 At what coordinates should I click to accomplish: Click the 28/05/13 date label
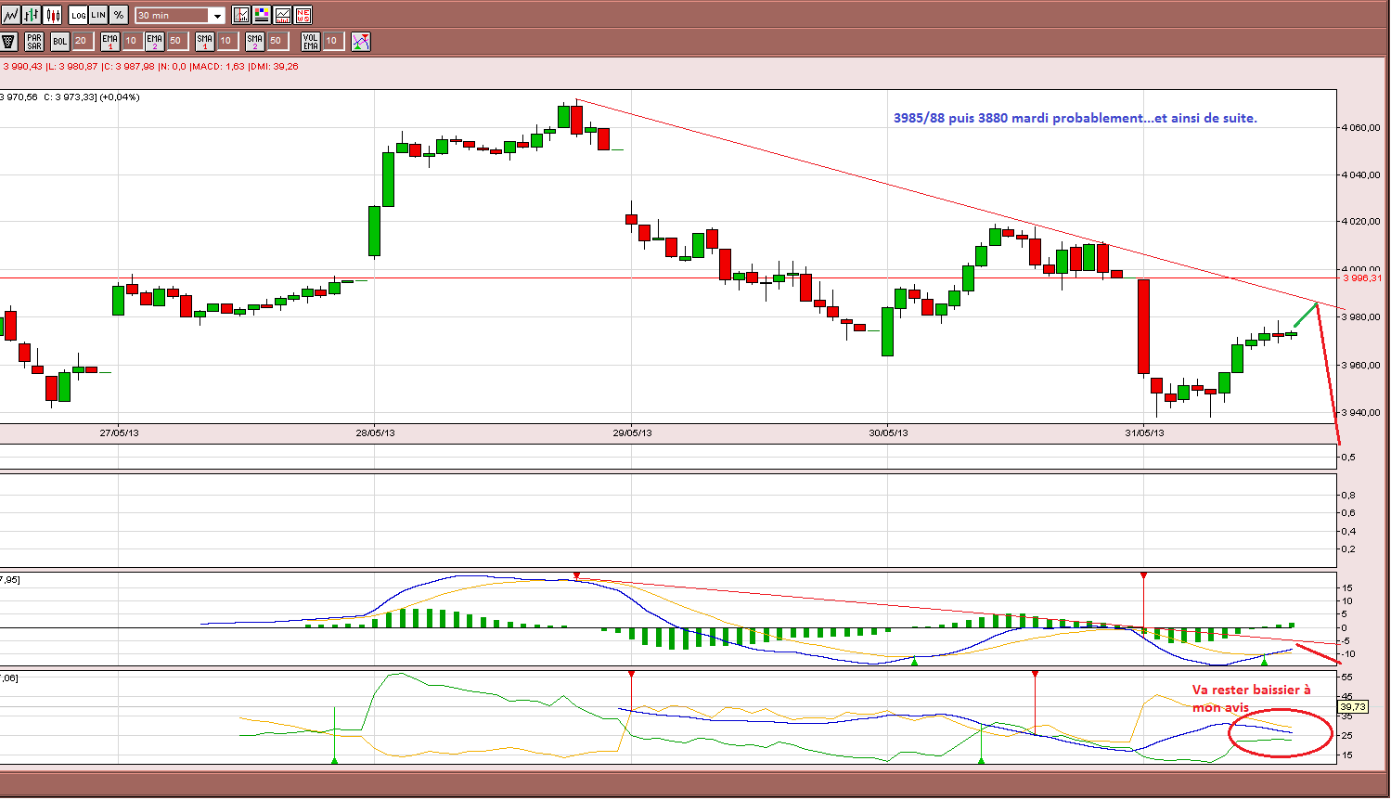375,432
